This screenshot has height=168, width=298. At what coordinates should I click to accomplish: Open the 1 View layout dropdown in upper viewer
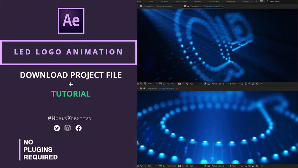235,84
